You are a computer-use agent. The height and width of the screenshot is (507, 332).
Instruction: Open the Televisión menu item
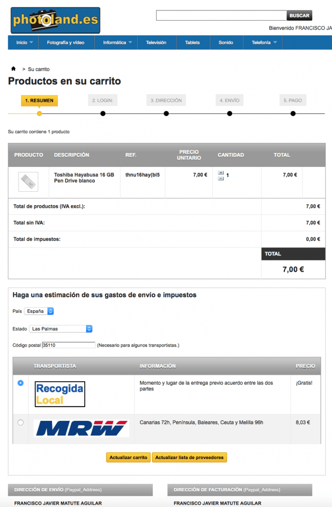156,42
